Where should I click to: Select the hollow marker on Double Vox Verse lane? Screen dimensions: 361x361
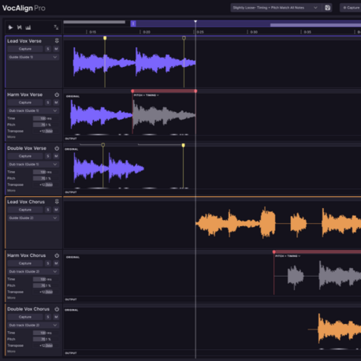[103, 145]
